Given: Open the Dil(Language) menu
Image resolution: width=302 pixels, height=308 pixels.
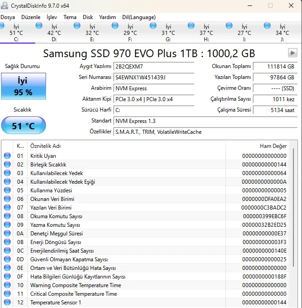Looking at the screenshot, I should (139, 17).
